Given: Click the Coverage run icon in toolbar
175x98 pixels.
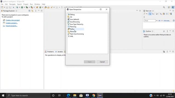Looking at the screenshot, I should click(x=27, y=7).
